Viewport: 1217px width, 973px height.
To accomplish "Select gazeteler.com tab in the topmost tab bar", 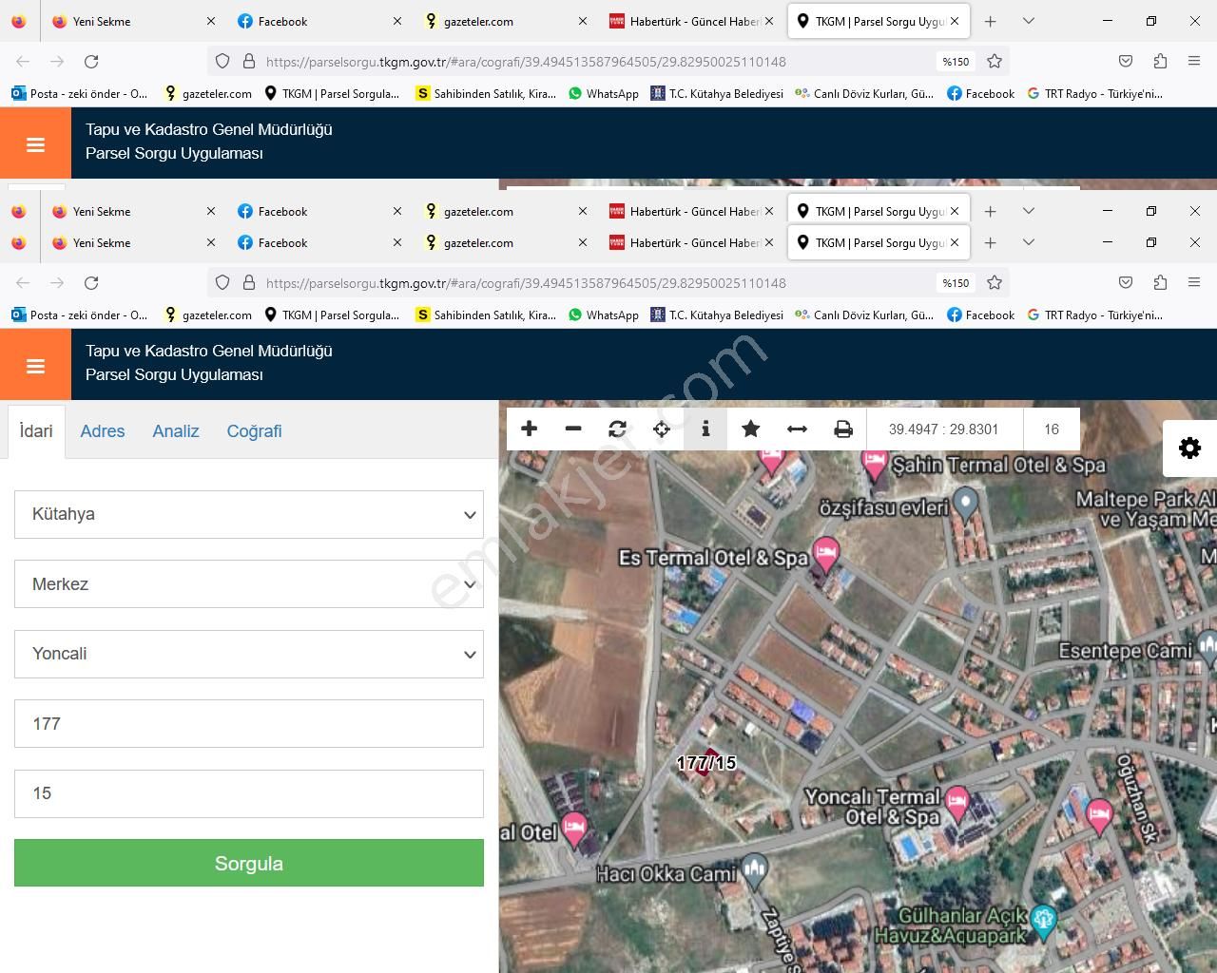I will (504, 21).
